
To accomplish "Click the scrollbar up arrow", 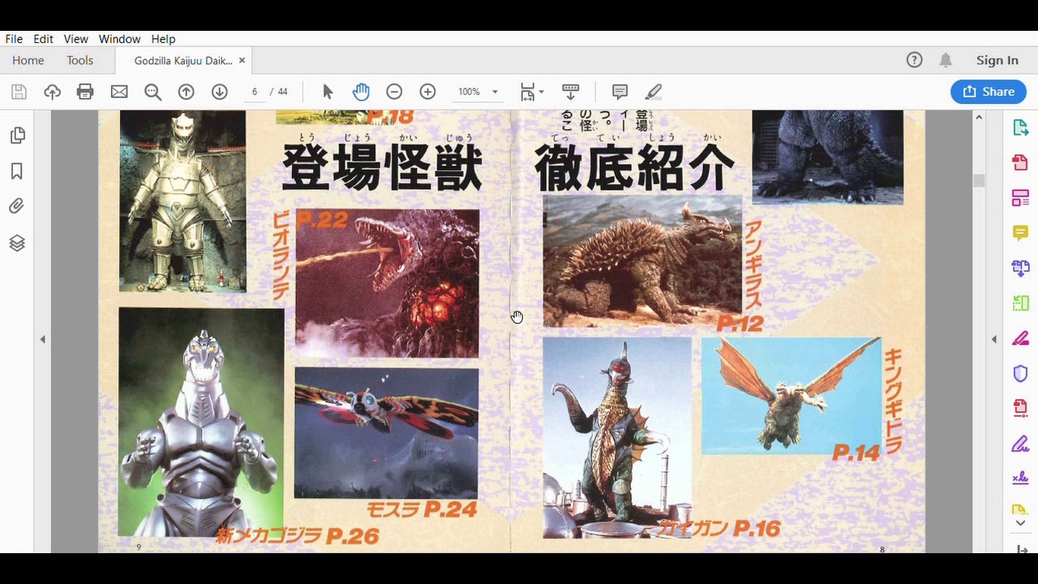I will coord(979,117).
